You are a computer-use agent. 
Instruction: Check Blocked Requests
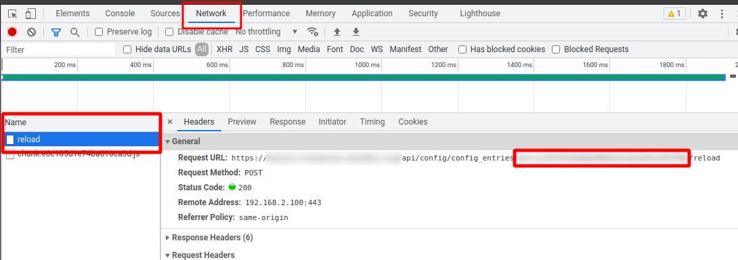click(556, 49)
